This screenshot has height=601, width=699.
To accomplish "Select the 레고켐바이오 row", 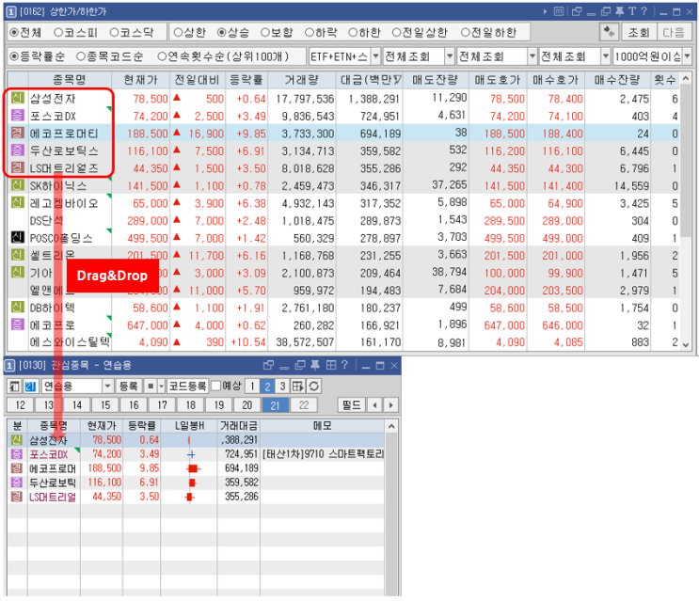I will (343, 203).
